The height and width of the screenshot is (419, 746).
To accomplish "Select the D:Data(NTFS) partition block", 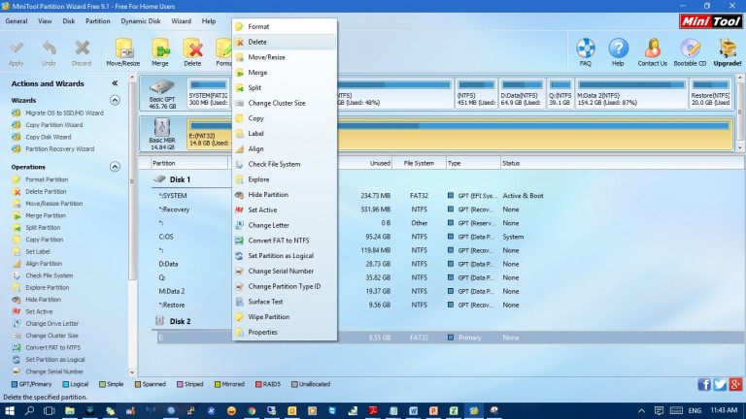I will 522,93.
